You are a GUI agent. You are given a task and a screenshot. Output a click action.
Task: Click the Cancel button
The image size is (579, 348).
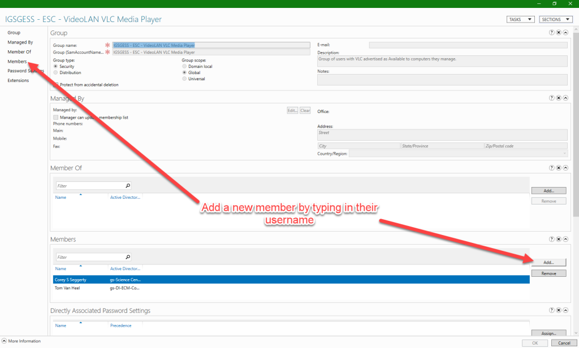(564, 343)
